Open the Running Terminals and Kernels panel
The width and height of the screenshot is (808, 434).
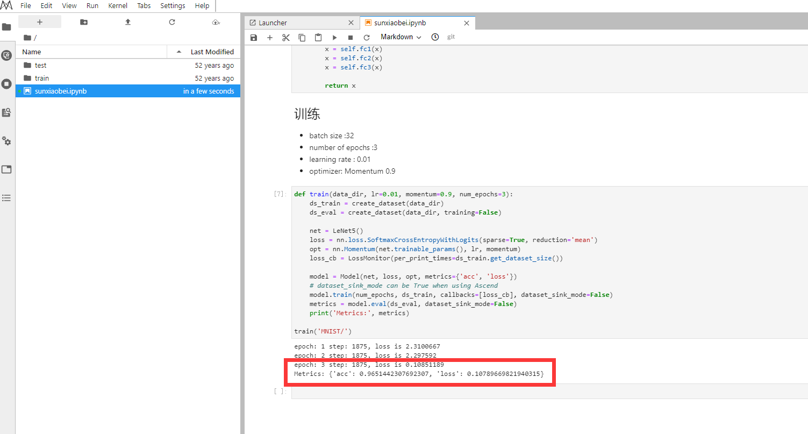[x=6, y=84]
